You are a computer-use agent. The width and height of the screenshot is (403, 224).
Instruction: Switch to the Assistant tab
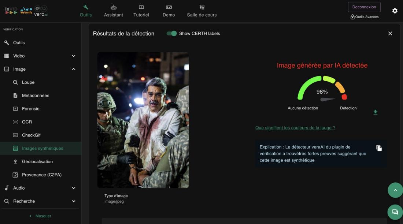[114, 11]
